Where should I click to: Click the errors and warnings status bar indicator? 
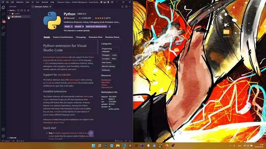(x=20, y=141)
